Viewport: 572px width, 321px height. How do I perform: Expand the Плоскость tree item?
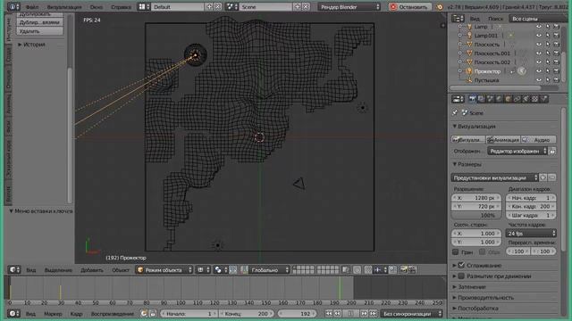pos(459,45)
